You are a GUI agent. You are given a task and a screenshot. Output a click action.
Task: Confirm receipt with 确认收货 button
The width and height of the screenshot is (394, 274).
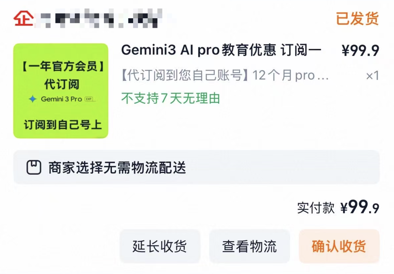[x=339, y=247]
